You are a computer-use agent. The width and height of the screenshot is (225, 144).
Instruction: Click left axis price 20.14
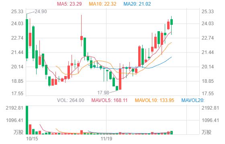(x=17, y=67)
